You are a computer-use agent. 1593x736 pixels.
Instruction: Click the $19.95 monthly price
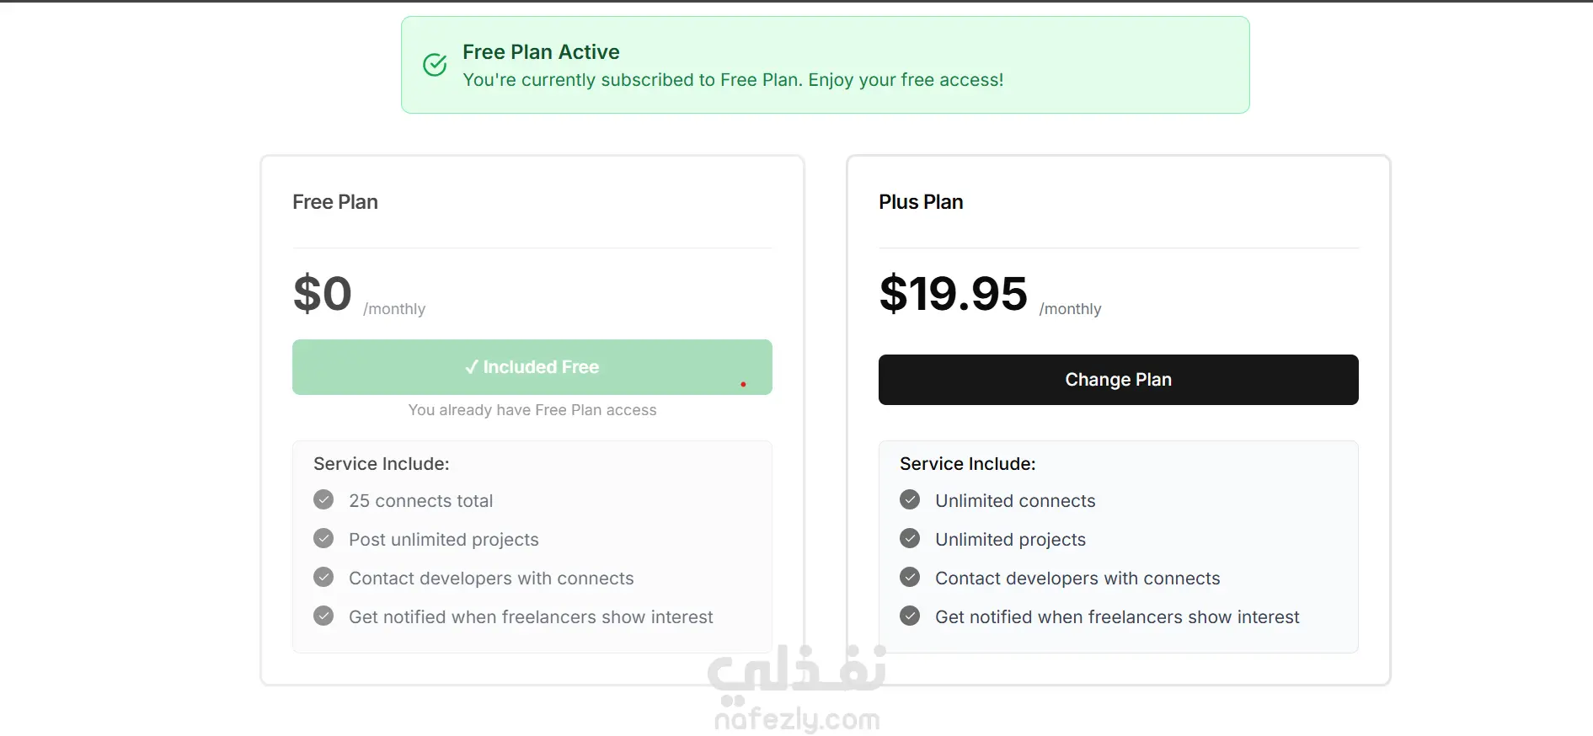click(953, 294)
